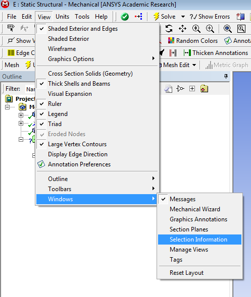Click Show Errors button
The height and width of the screenshot is (297, 251).
pos(210,17)
